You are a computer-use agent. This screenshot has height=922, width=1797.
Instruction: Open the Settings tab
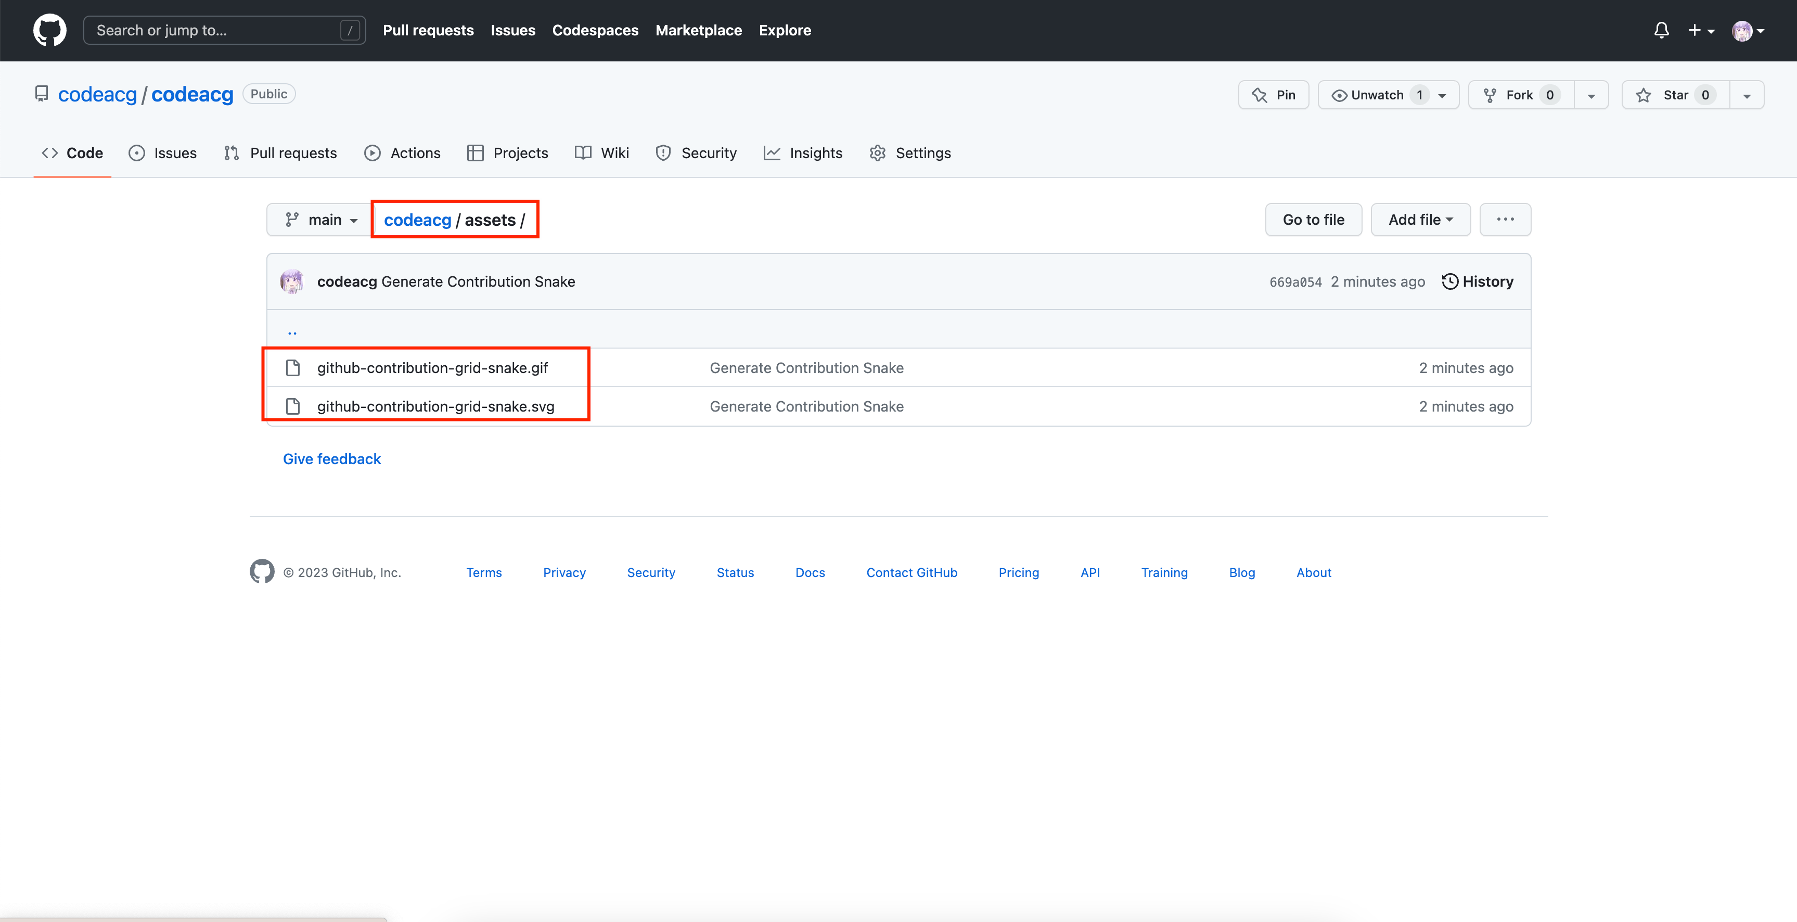[910, 153]
